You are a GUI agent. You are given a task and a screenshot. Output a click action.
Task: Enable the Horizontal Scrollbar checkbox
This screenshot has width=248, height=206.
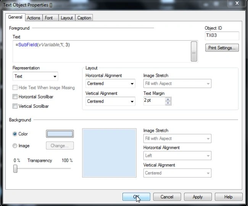(x=15, y=97)
